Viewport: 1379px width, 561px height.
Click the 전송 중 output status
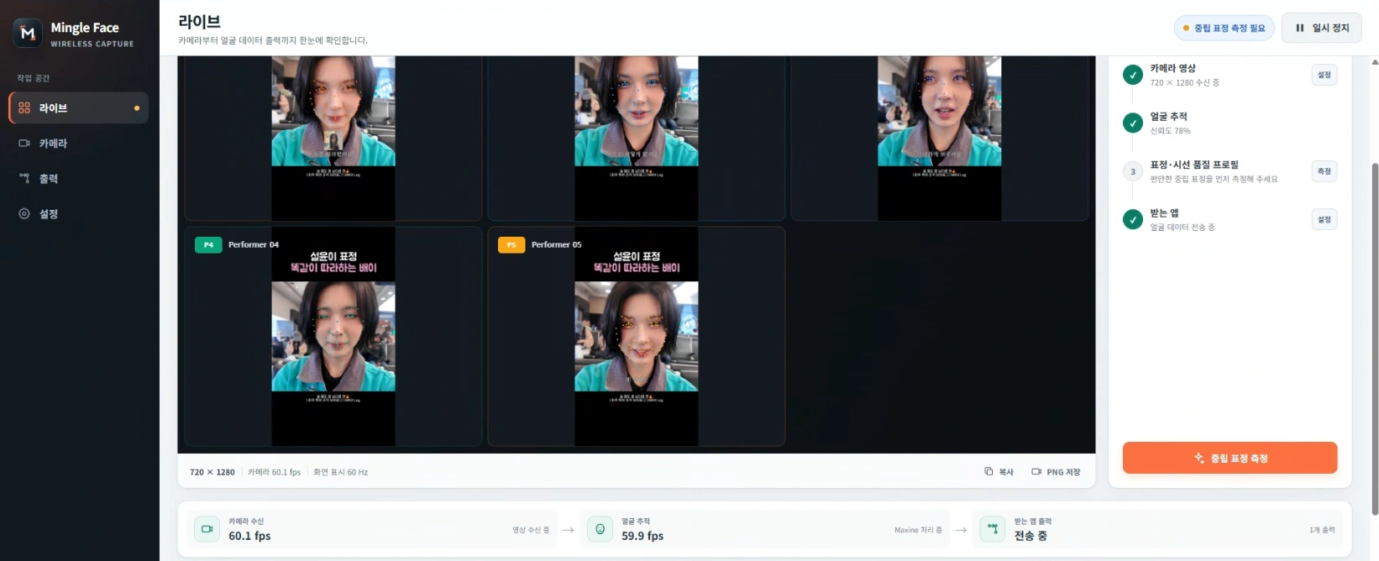pyautogui.click(x=1030, y=536)
